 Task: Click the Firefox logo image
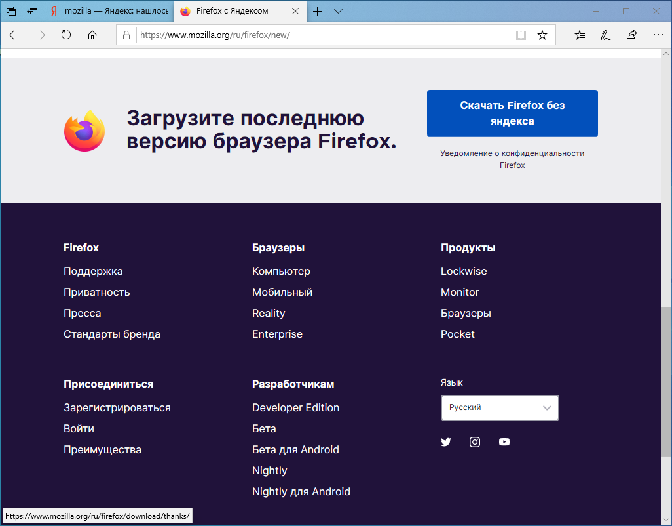click(84, 131)
